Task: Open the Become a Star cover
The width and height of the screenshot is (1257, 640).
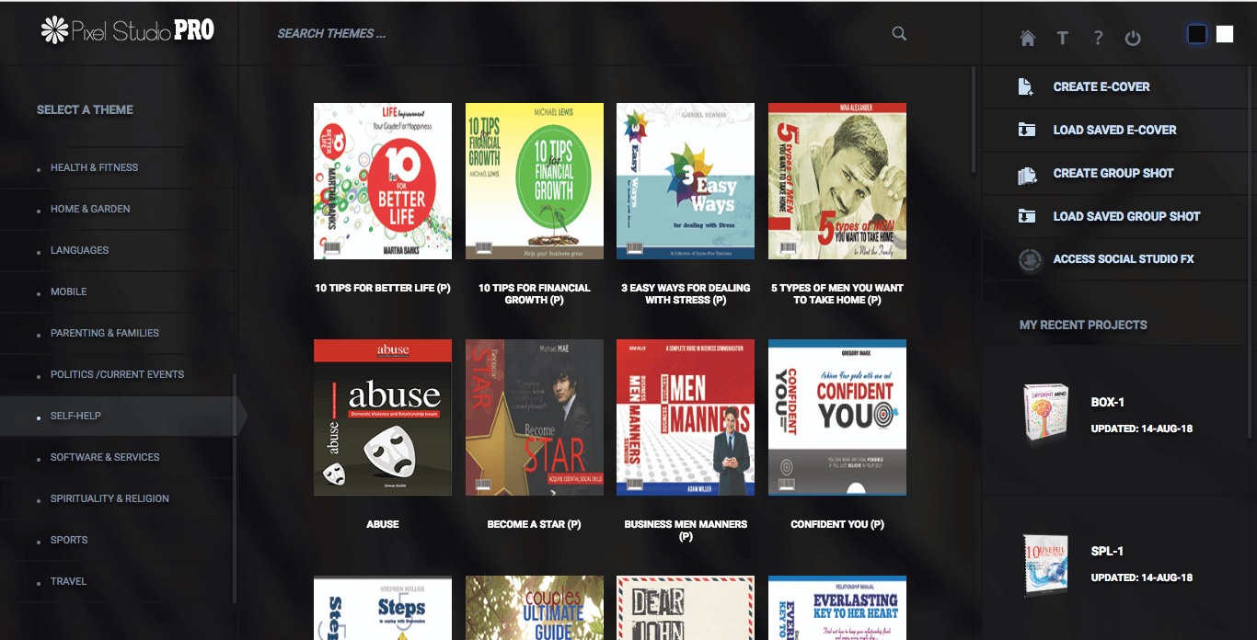Action: tap(535, 417)
